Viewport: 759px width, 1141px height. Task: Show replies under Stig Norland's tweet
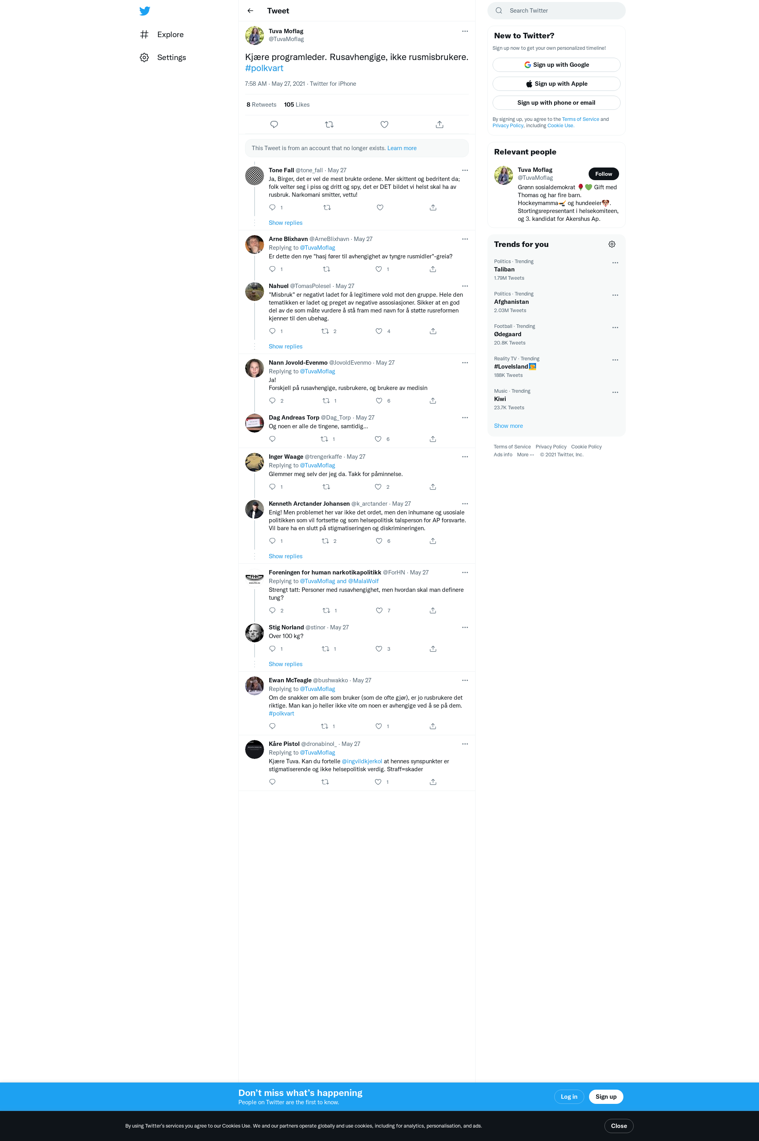tap(285, 664)
